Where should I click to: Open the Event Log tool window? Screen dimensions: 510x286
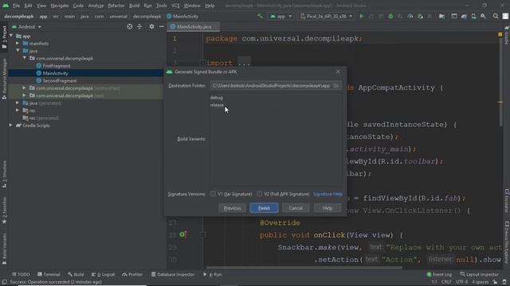pyautogui.click(x=439, y=274)
